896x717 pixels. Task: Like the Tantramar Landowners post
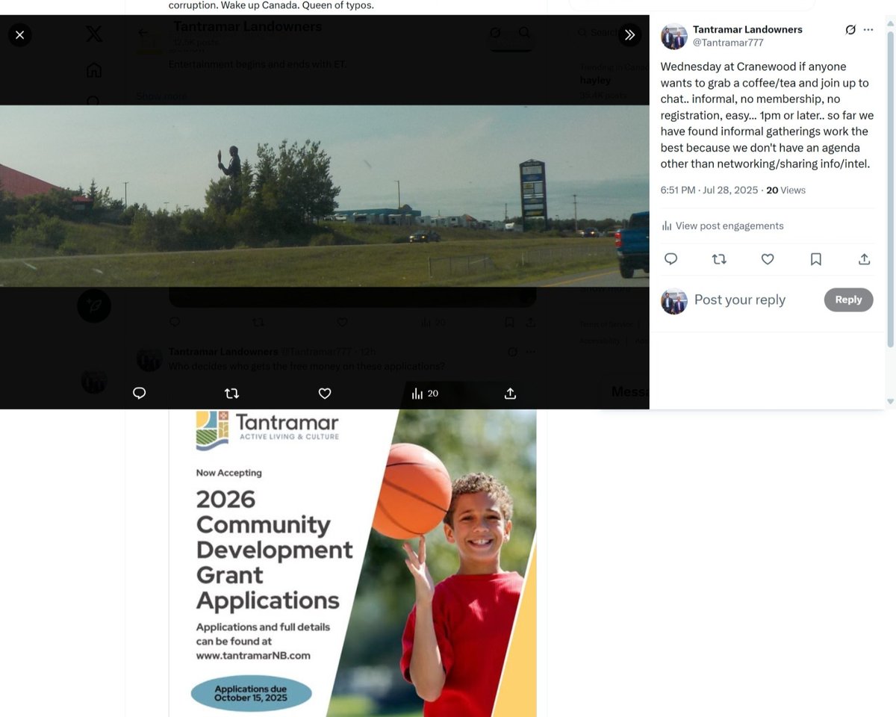(767, 259)
